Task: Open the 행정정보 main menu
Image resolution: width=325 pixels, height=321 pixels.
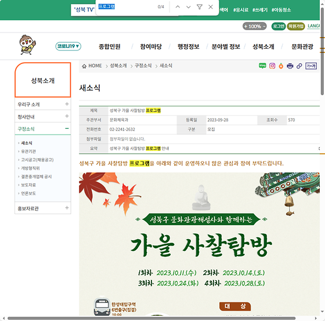Action: [188, 46]
